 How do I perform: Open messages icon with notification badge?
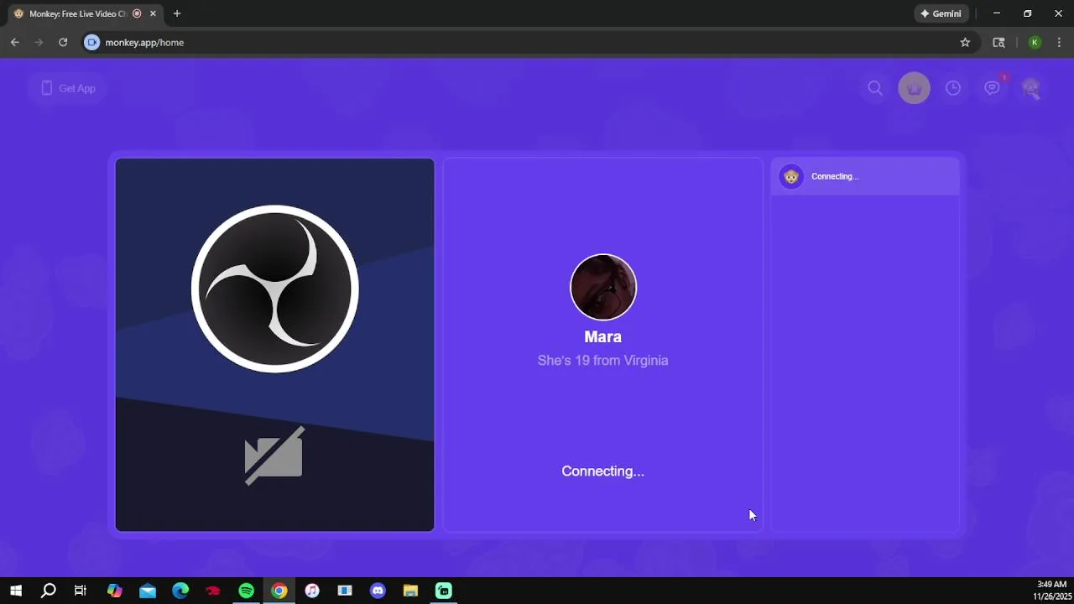pyautogui.click(x=993, y=87)
